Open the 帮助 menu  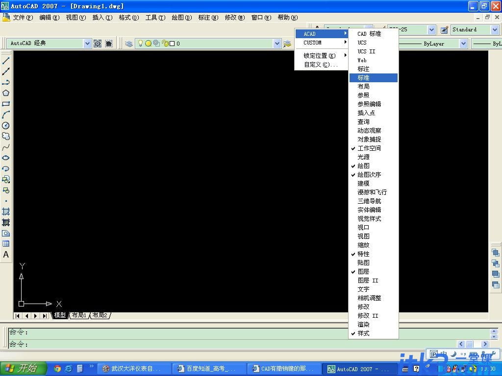point(287,18)
